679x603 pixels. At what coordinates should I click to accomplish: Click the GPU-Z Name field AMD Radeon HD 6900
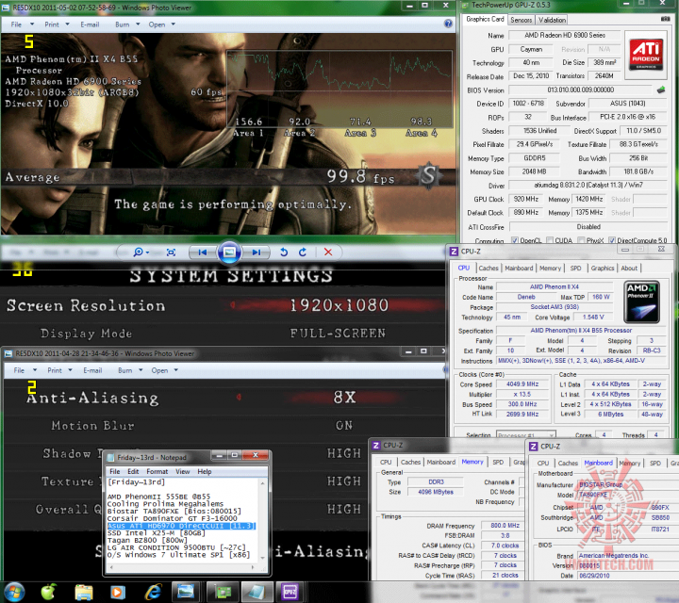click(x=565, y=35)
